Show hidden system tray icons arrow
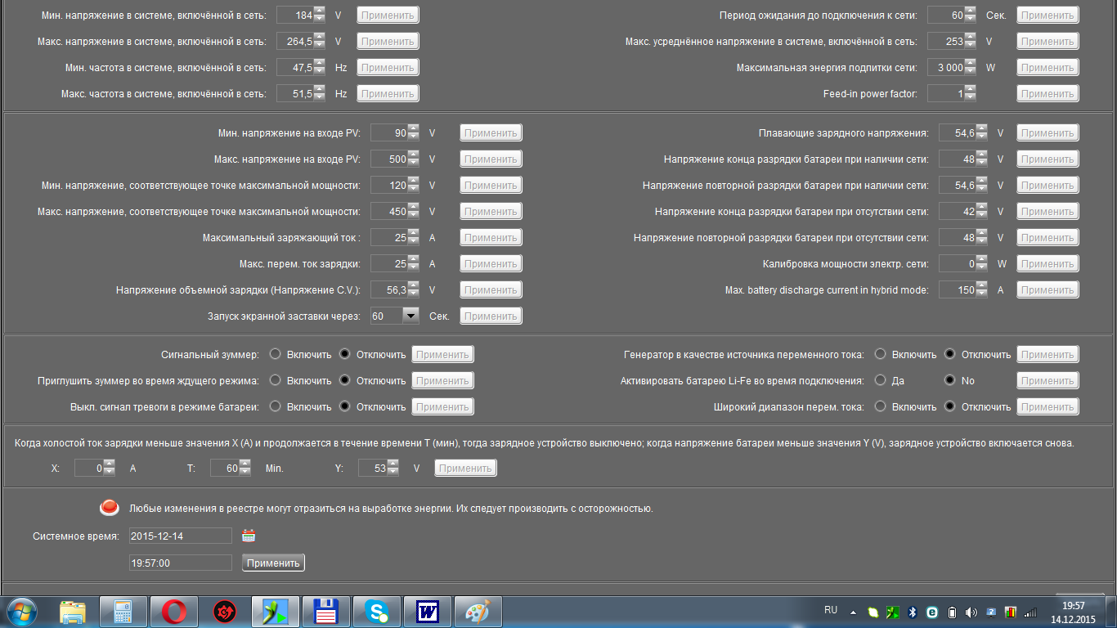The image size is (1117, 628). tap(853, 612)
